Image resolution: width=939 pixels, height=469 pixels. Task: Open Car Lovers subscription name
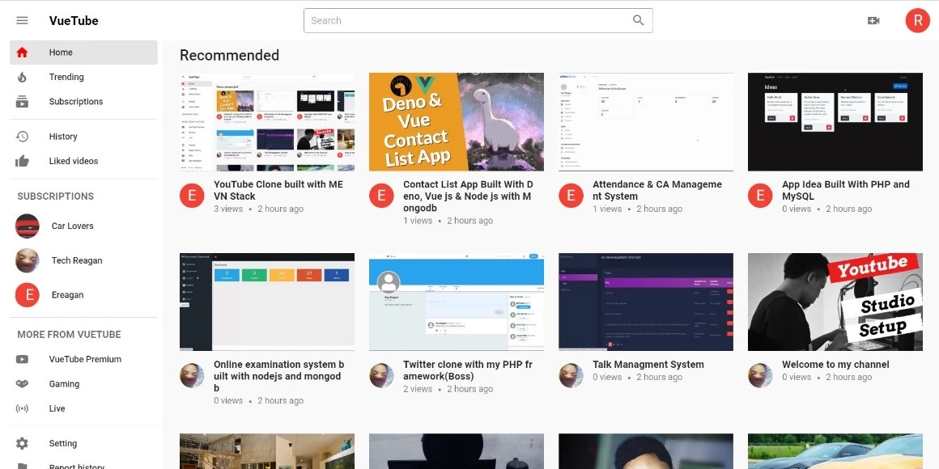click(73, 226)
